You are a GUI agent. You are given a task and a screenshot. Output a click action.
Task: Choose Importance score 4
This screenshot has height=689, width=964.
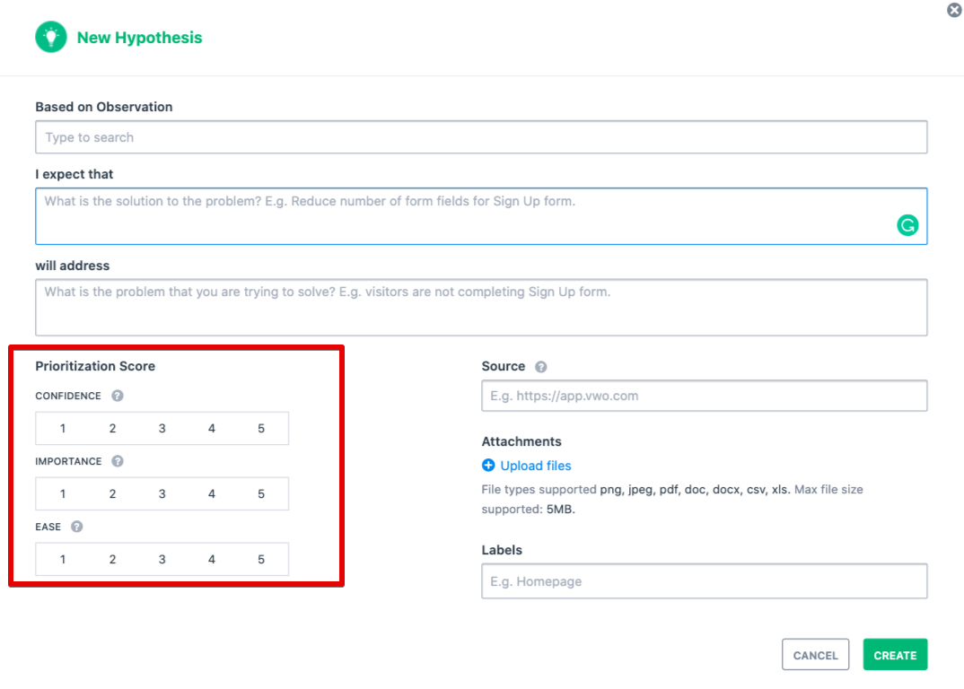tap(212, 493)
